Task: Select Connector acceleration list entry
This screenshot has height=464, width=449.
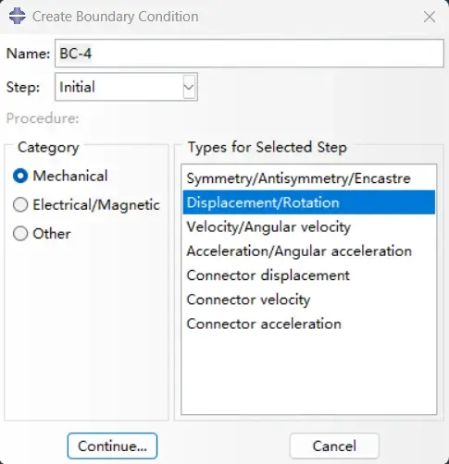Action: (309, 324)
